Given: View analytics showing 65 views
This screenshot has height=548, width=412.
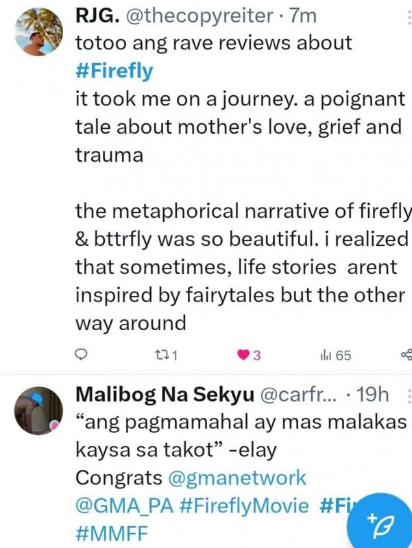Looking at the screenshot, I should [x=328, y=355].
